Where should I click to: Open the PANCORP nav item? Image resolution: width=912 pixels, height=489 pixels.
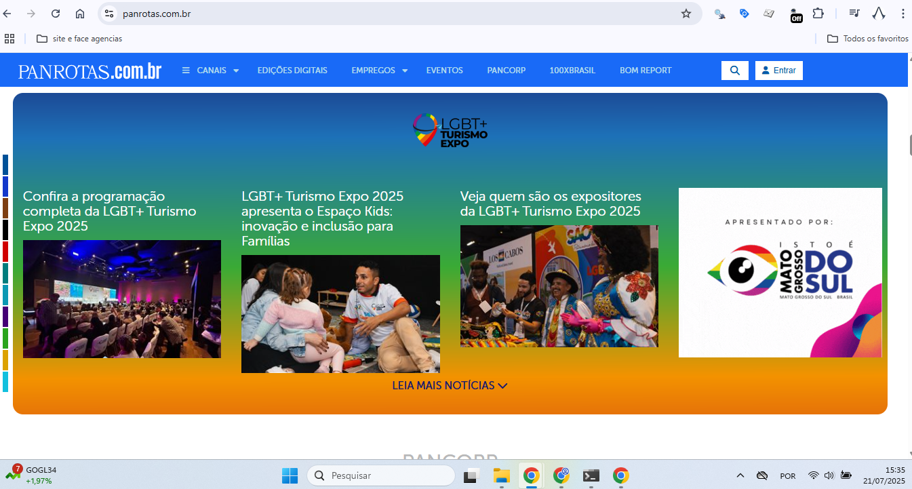507,71
